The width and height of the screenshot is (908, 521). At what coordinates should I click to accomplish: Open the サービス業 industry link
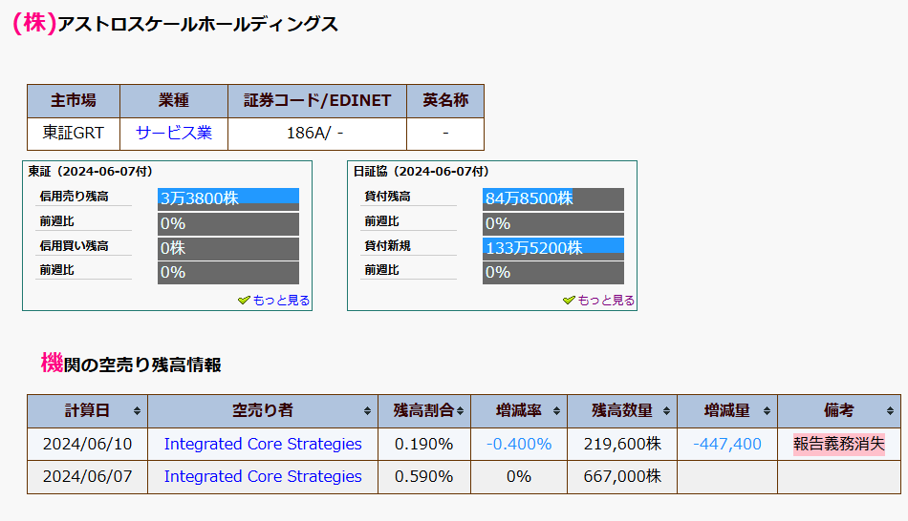click(x=174, y=134)
